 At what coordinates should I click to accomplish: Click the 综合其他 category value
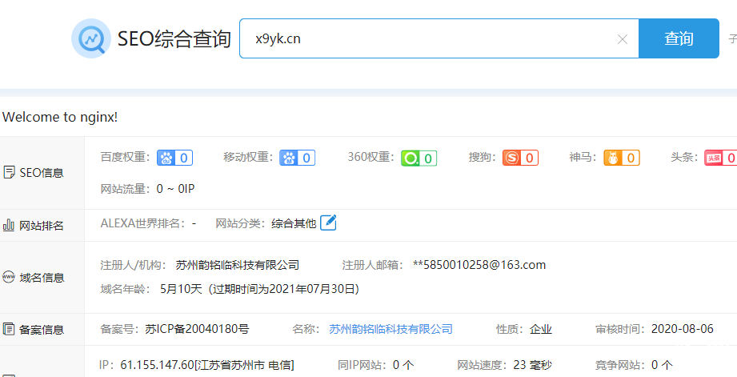294,223
